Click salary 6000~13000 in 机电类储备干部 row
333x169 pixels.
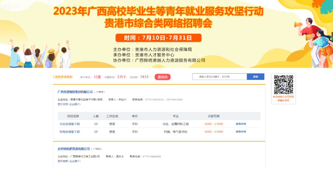214,132
